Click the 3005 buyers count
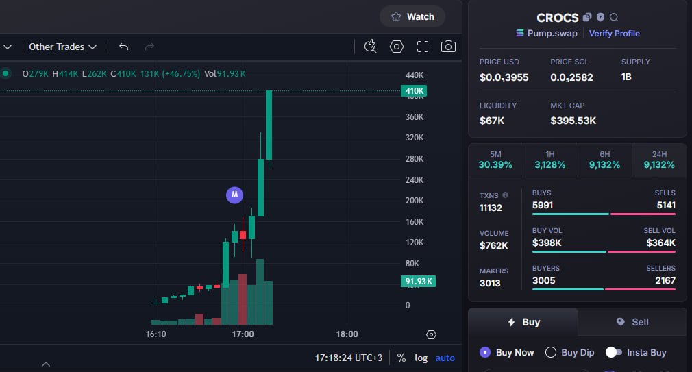Viewport: 692px width, 372px height. pos(544,281)
